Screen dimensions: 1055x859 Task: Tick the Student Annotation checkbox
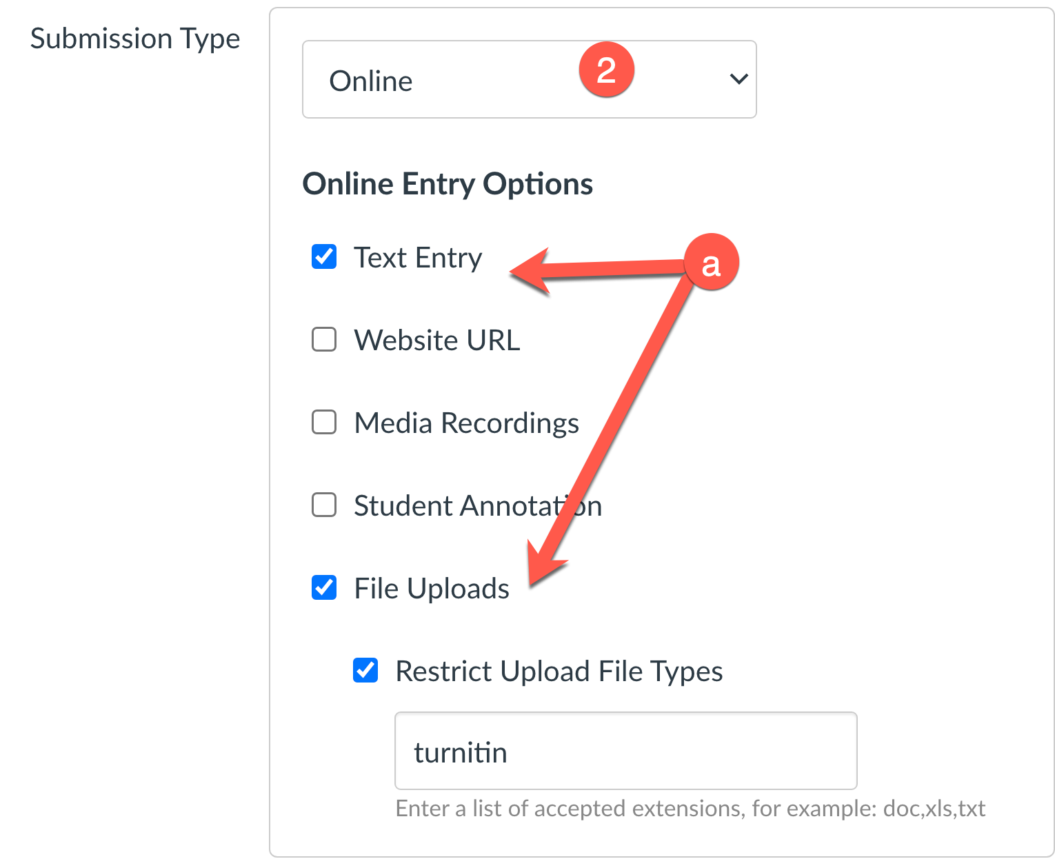tap(324, 505)
